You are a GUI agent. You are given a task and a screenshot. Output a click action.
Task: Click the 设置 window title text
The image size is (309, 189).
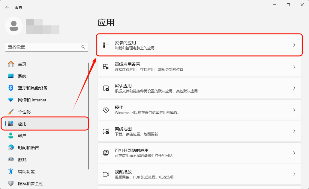19,7
